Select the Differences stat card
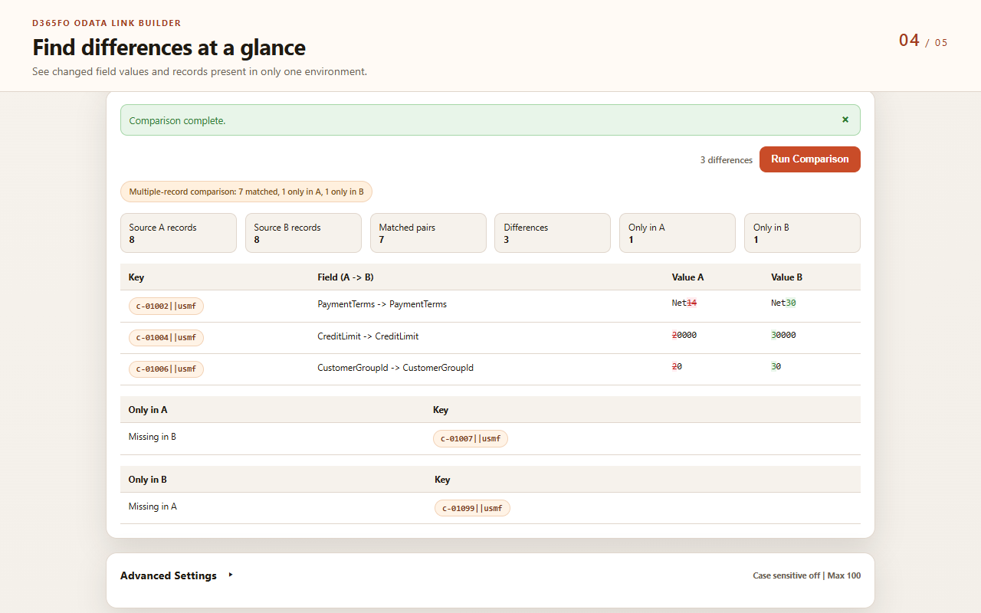 (553, 233)
